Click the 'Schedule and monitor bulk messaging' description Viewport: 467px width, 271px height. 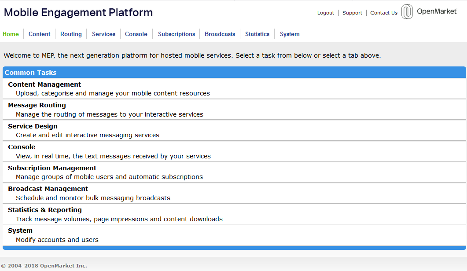point(93,198)
